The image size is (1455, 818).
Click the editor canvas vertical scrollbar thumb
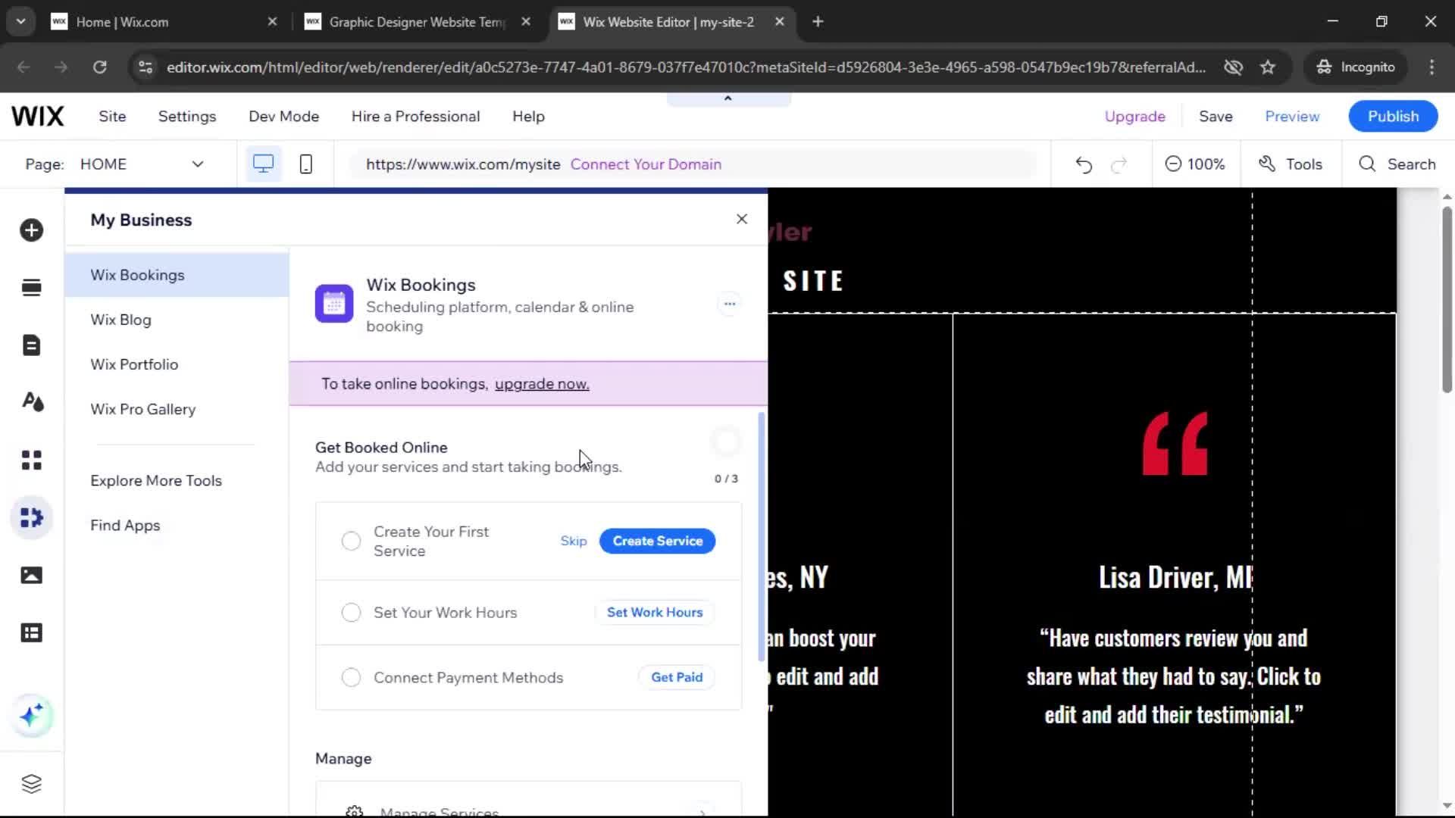point(1447,299)
